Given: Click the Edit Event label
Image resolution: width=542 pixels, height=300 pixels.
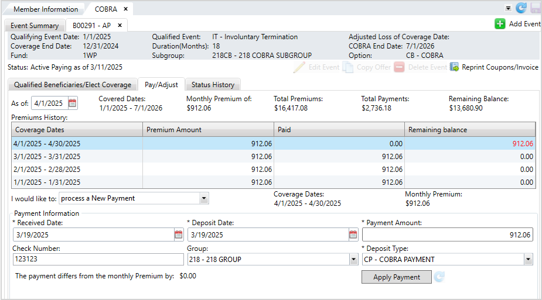Looking at the screenshot, I should [x=324, y=67].
